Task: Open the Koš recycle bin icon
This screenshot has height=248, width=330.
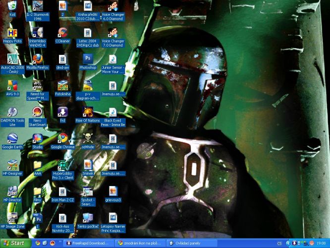Action: tap(12, 8)
